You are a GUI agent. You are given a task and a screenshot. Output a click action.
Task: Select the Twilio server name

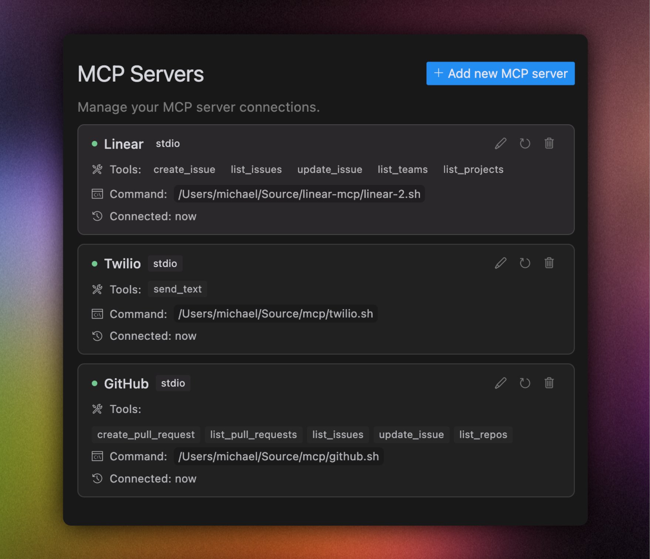[122, 264]
